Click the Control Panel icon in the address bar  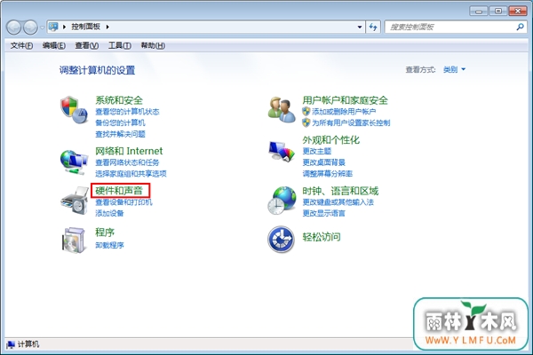(x=53, y=27)
